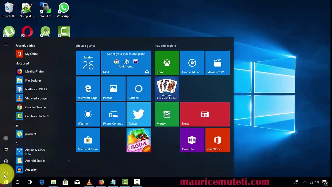Open File Explorer shortcut in Start sidebar
The height and width of the screenshot is (187, 332).
click(6, 150)
